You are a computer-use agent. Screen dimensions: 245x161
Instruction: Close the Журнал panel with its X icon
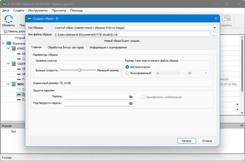(x=241, y=125)
